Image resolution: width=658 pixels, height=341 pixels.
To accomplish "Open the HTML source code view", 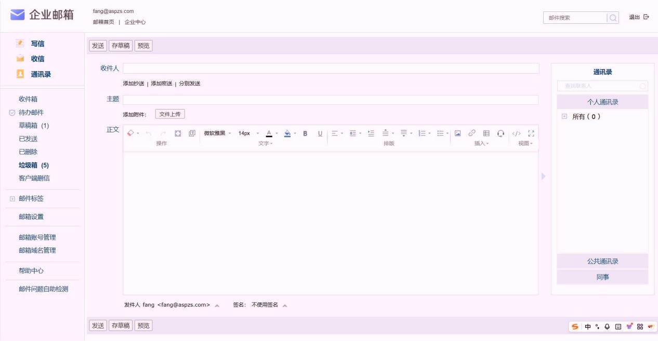I will pyautogui.click(x=516, y=133).
